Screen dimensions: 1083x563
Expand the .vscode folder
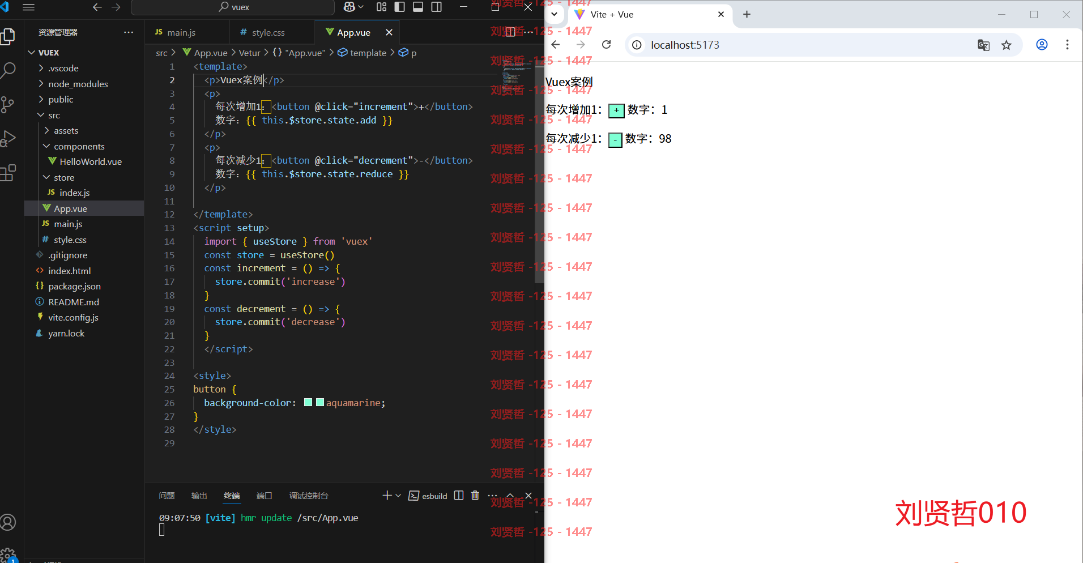(84, 68)
